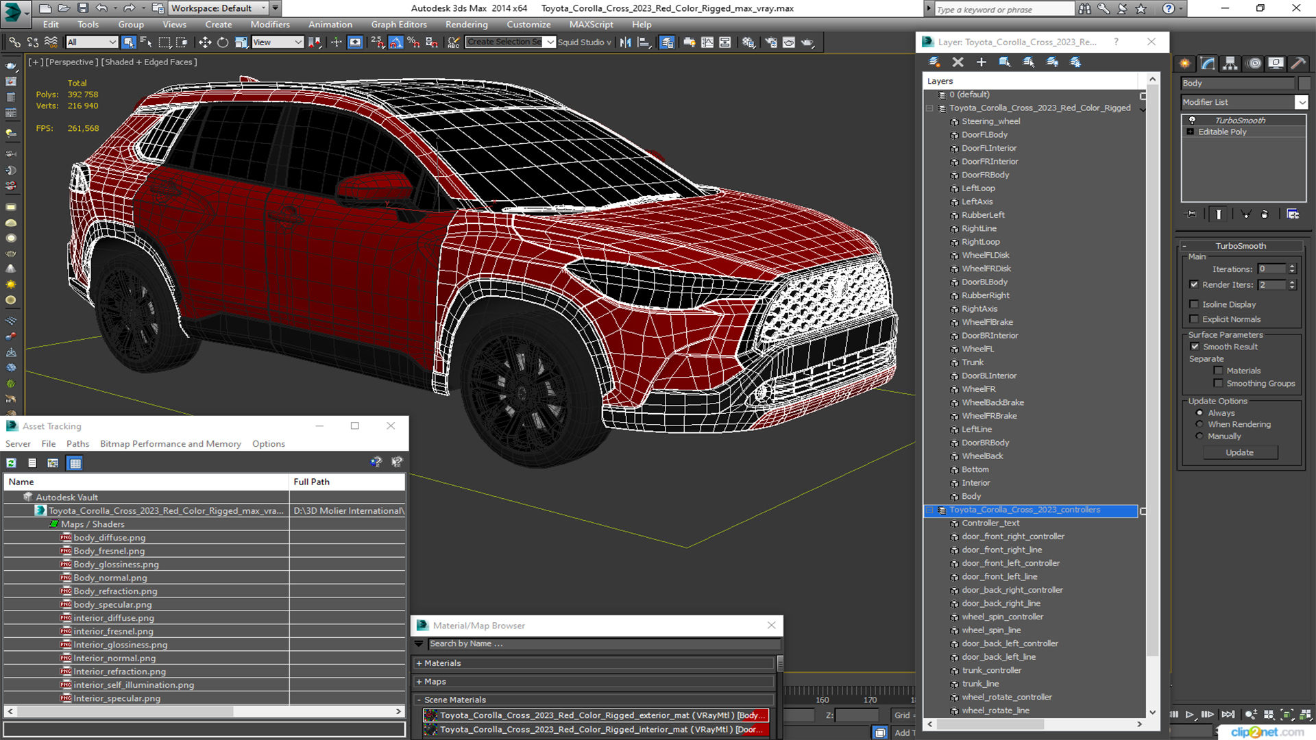This screenshot has height=740, width=1316.
Task: Click the Mirror tool icon
Action: [x=625, y=42]
